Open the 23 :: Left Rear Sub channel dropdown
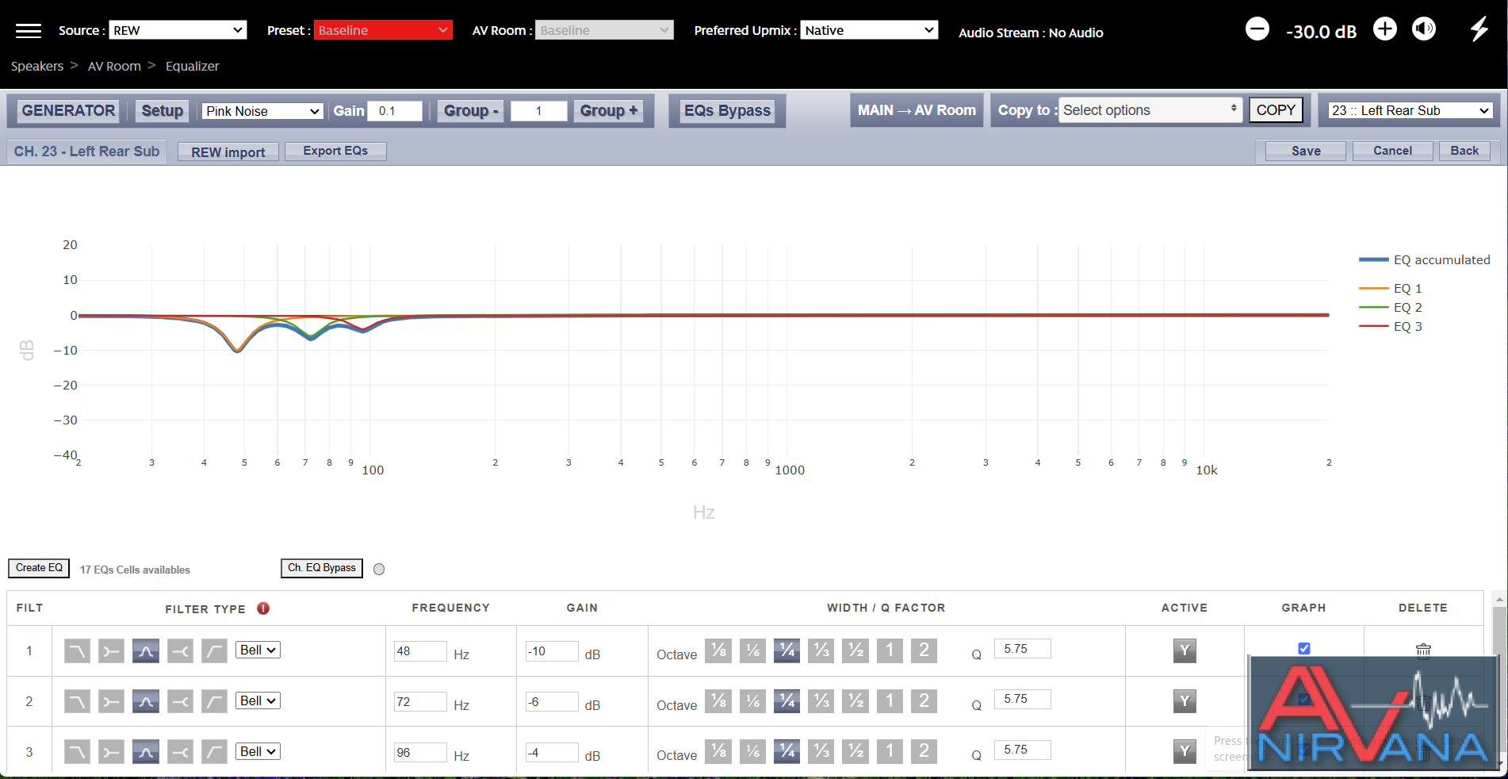 click(1410, 110)
